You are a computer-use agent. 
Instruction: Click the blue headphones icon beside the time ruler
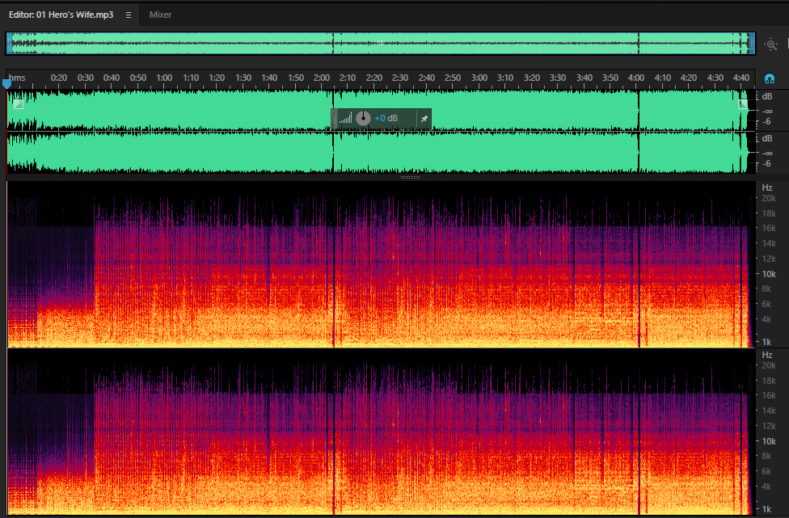(770, 78)
